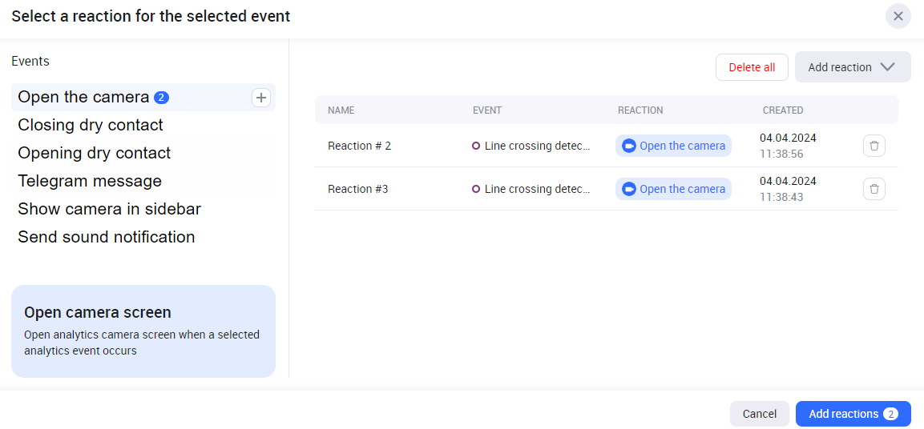Viewport: 924px width, 429px height.
Task: Click the plus icon beside Open the camera
Action: 261,98
